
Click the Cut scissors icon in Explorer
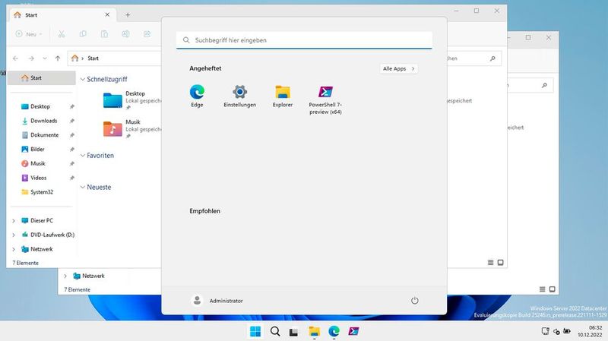tap(62, 34)
